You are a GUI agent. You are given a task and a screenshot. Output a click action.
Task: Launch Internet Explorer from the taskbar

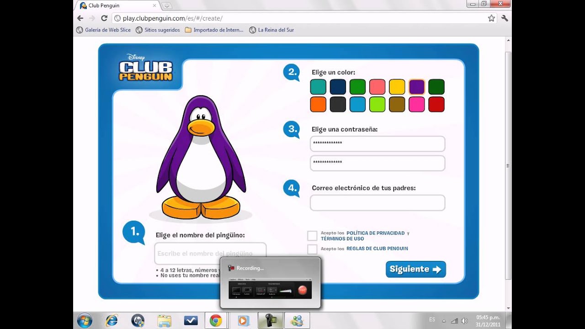click(x=112, y=321)
